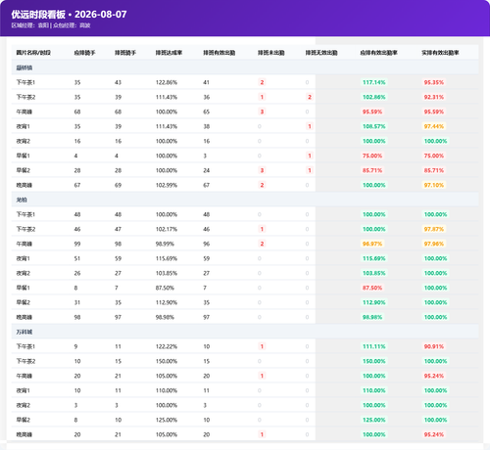Click the 125.00% green badge

(x=374, y=420)
